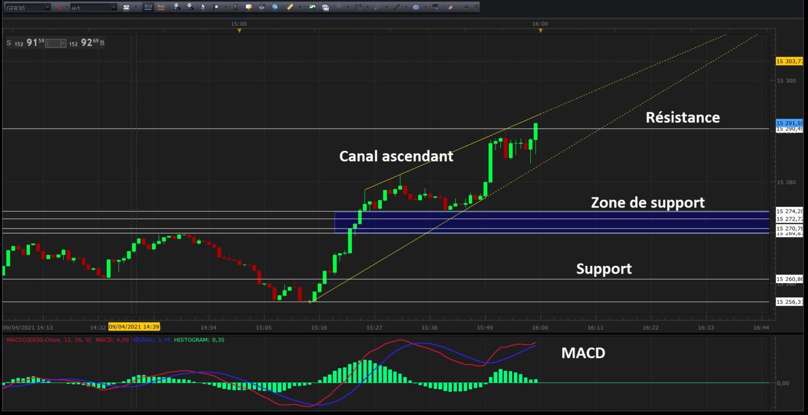The height and width of the screenshot is (415, 808).
Task: Click the ABC text label tool
Action: [435, 7]
